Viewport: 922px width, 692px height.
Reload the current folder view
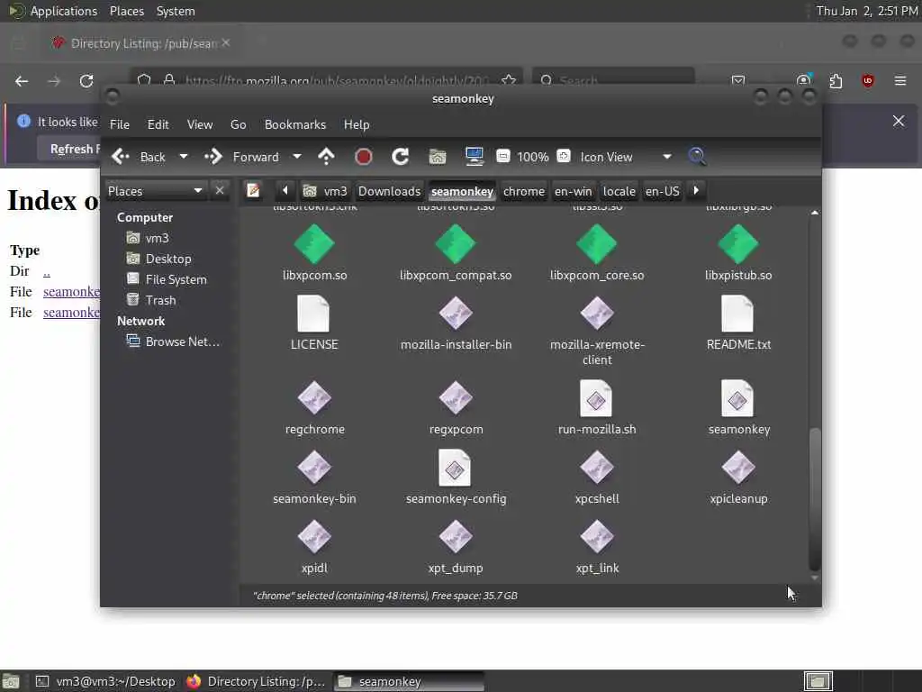point(401,157)
